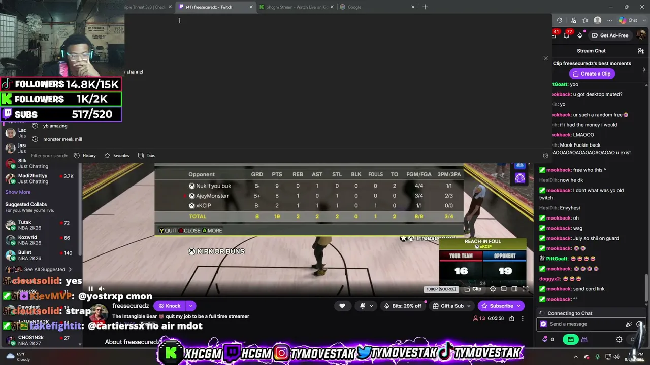This screenshot has width=650, height=365.
Task: Open the chat celebration party popper icon
Action: 629,324
